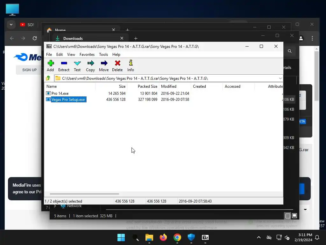Sort by Accessed column header

[x=239, y=86]
